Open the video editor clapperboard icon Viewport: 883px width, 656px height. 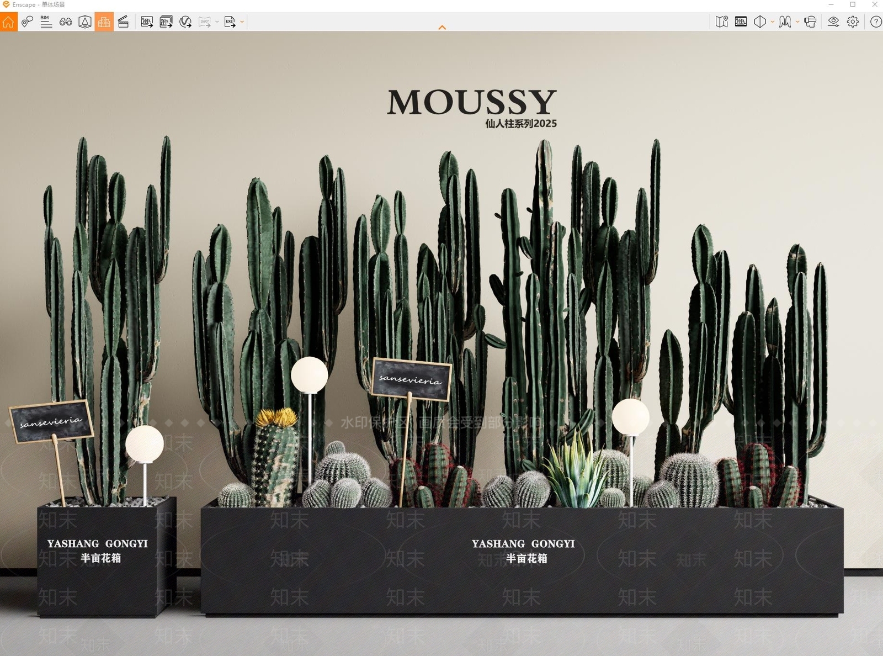click(124, 22)
